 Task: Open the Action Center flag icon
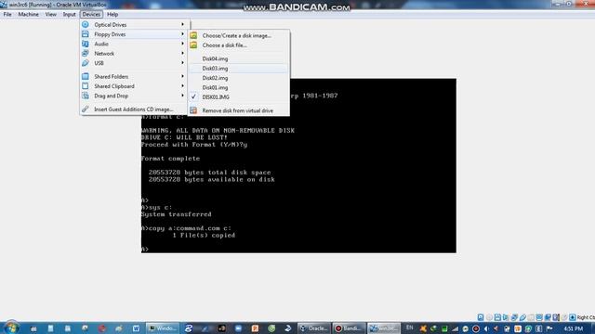[x=549, y=328]
